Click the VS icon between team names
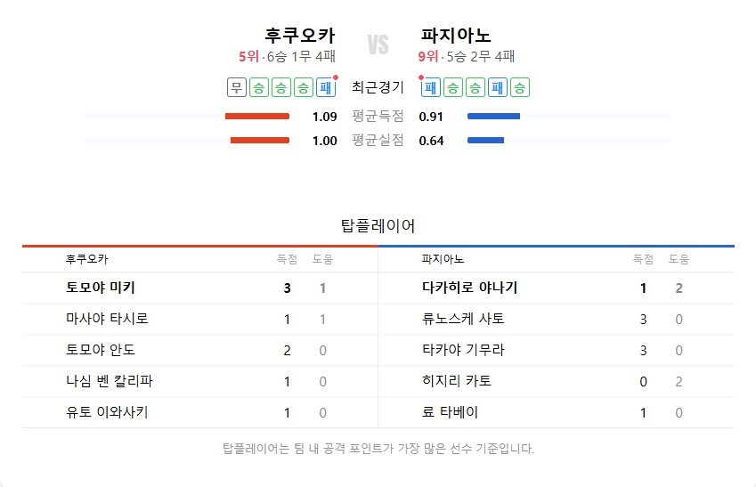Viewport: 756px width, 487px height. tap(378, 45)
